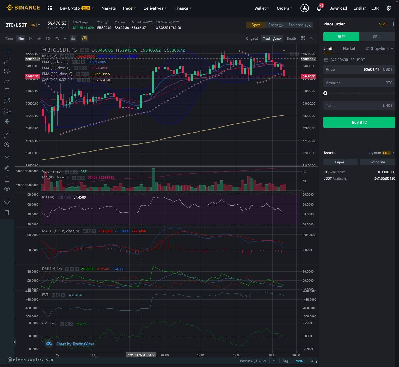Screen dimensions: 399x367
Task: Open the Stop-limit order type dropdown
Action: point(379,48)
